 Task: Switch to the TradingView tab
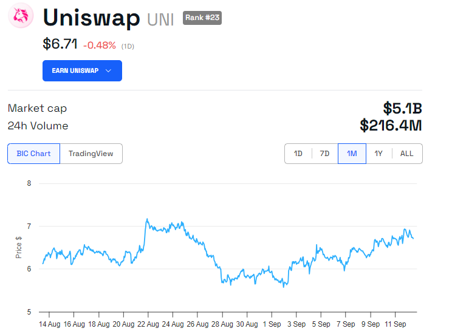91,154
